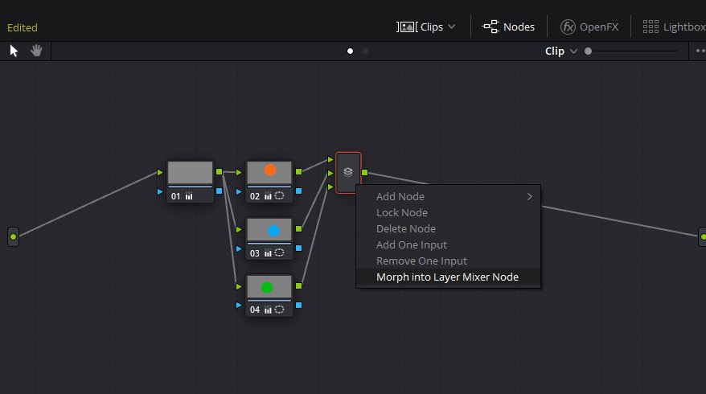Viewport: 706px width, 394px height.
Task: Select the arrow pointer tool
Action: 14,51
